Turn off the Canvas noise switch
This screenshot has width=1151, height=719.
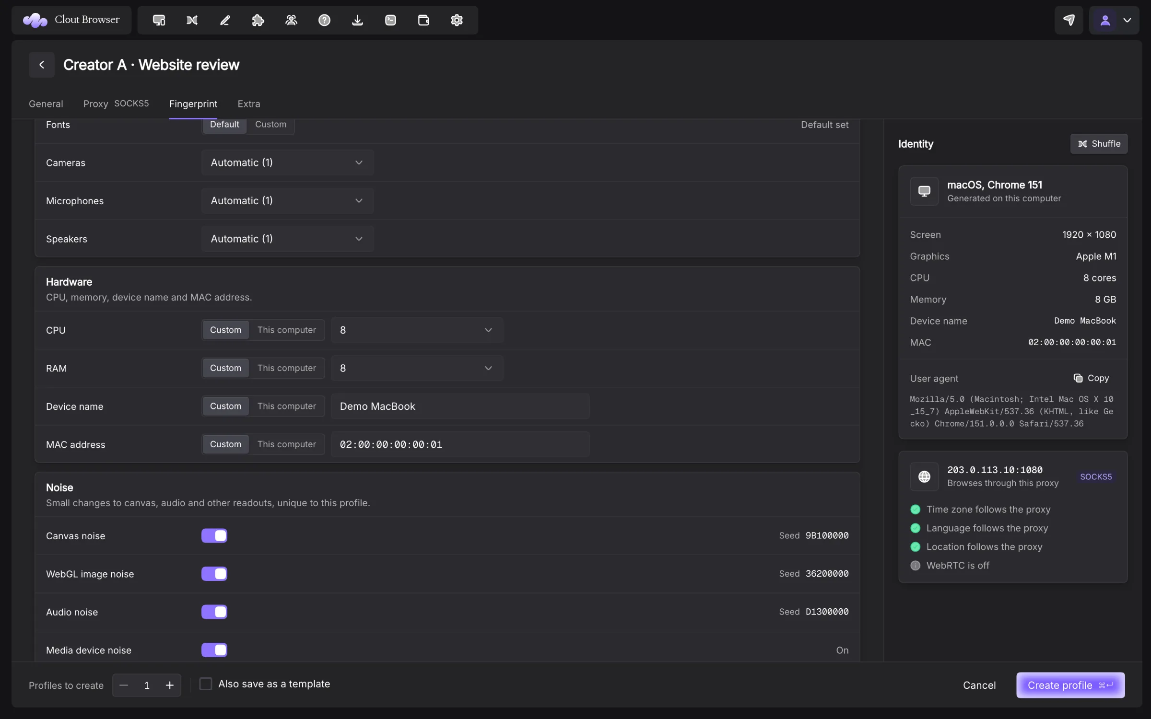(x=214, y=535)
